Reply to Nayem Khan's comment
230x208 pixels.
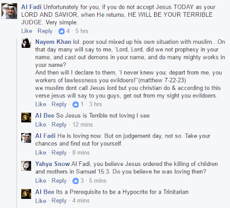coord(59,104)
